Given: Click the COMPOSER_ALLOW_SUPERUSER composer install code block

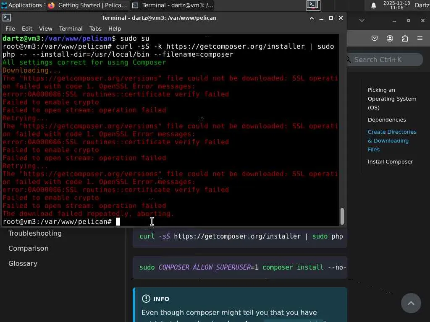Looking at the screenshot, I should tap(240, 267).
